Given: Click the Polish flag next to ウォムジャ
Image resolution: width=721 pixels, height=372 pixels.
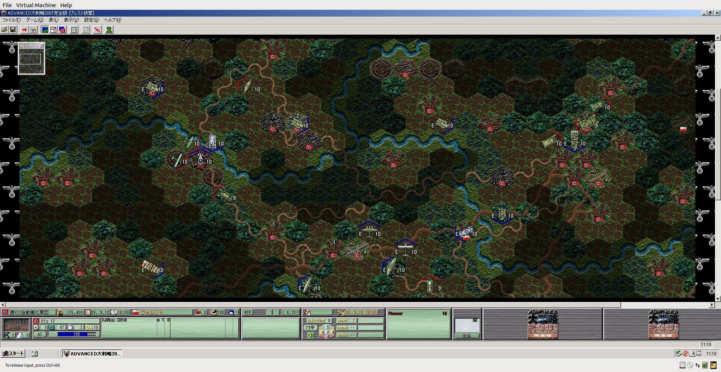Looking at the screenshot, I should [136, 312].
